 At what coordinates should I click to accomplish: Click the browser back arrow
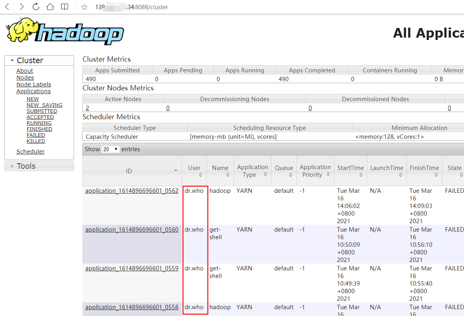8,7
